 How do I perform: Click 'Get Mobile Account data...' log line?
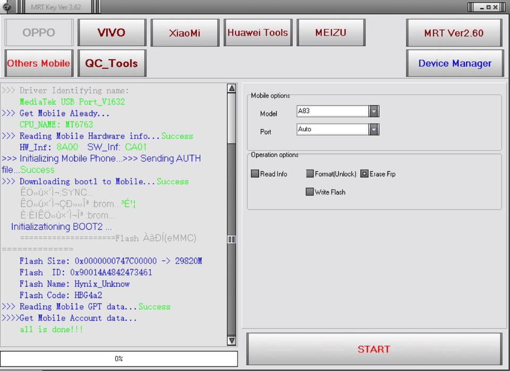pos(69,318)
